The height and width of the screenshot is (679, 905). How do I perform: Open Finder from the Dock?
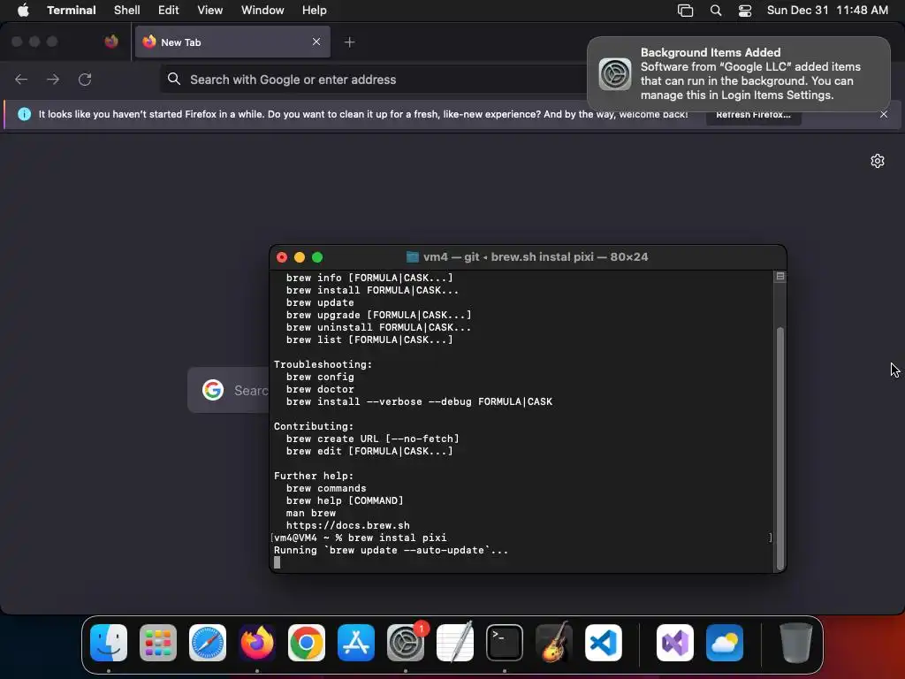109,642
